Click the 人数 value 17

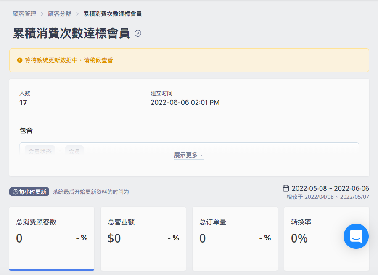23,103
